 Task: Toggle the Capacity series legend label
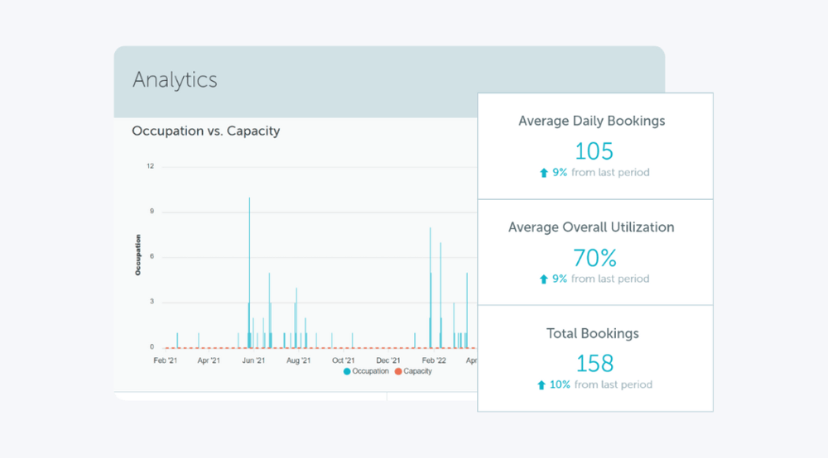pos(417,372)
